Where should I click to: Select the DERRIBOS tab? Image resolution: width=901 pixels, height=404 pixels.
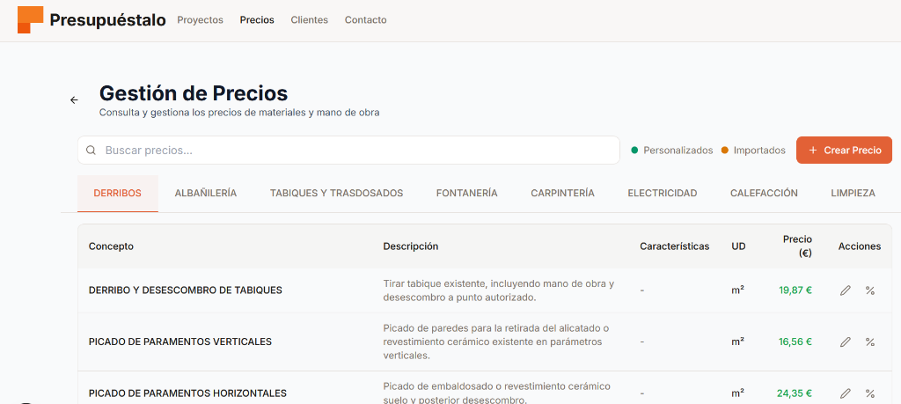[x=117, y=193]
